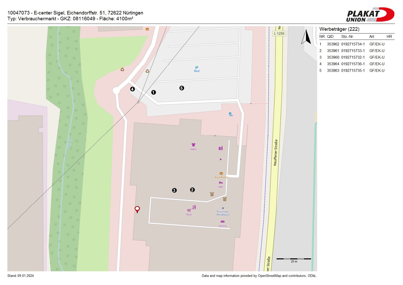The image size is (403, 285).
Task: Click the L 1250 road label
Action: point(279,33)
